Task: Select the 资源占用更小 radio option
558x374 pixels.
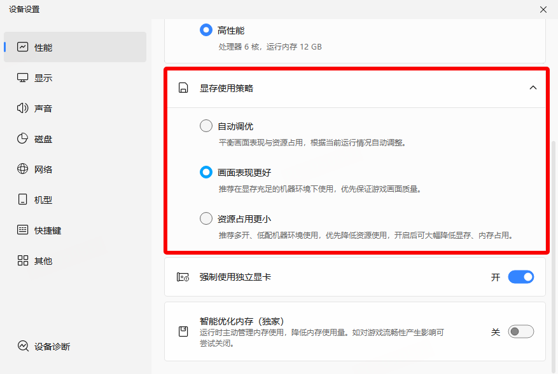Action: [206, 218]
